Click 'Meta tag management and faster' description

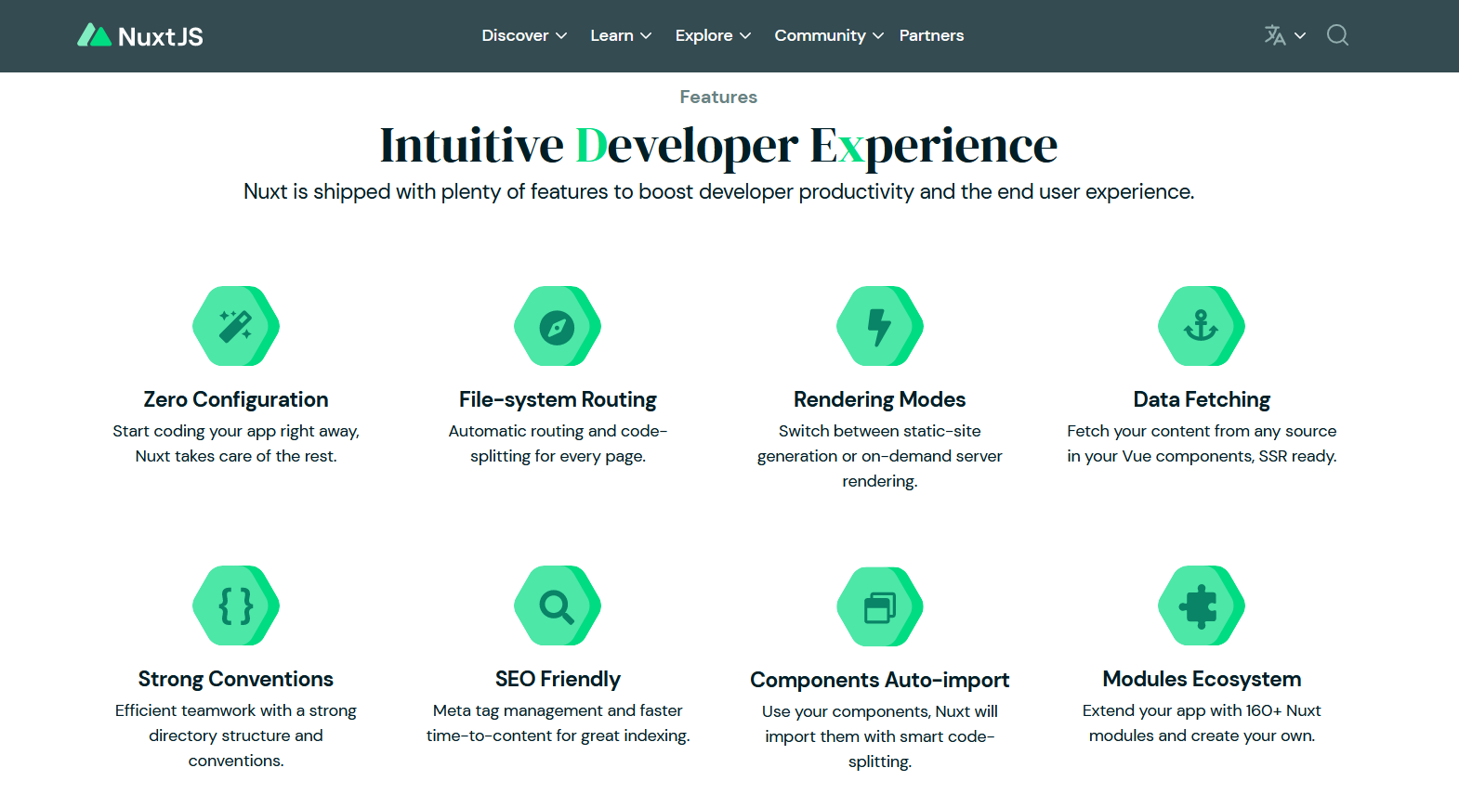pos(558,722)
